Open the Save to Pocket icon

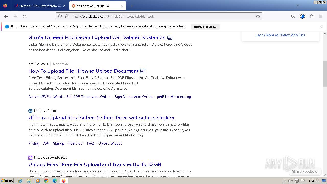(x=293, y=16)
